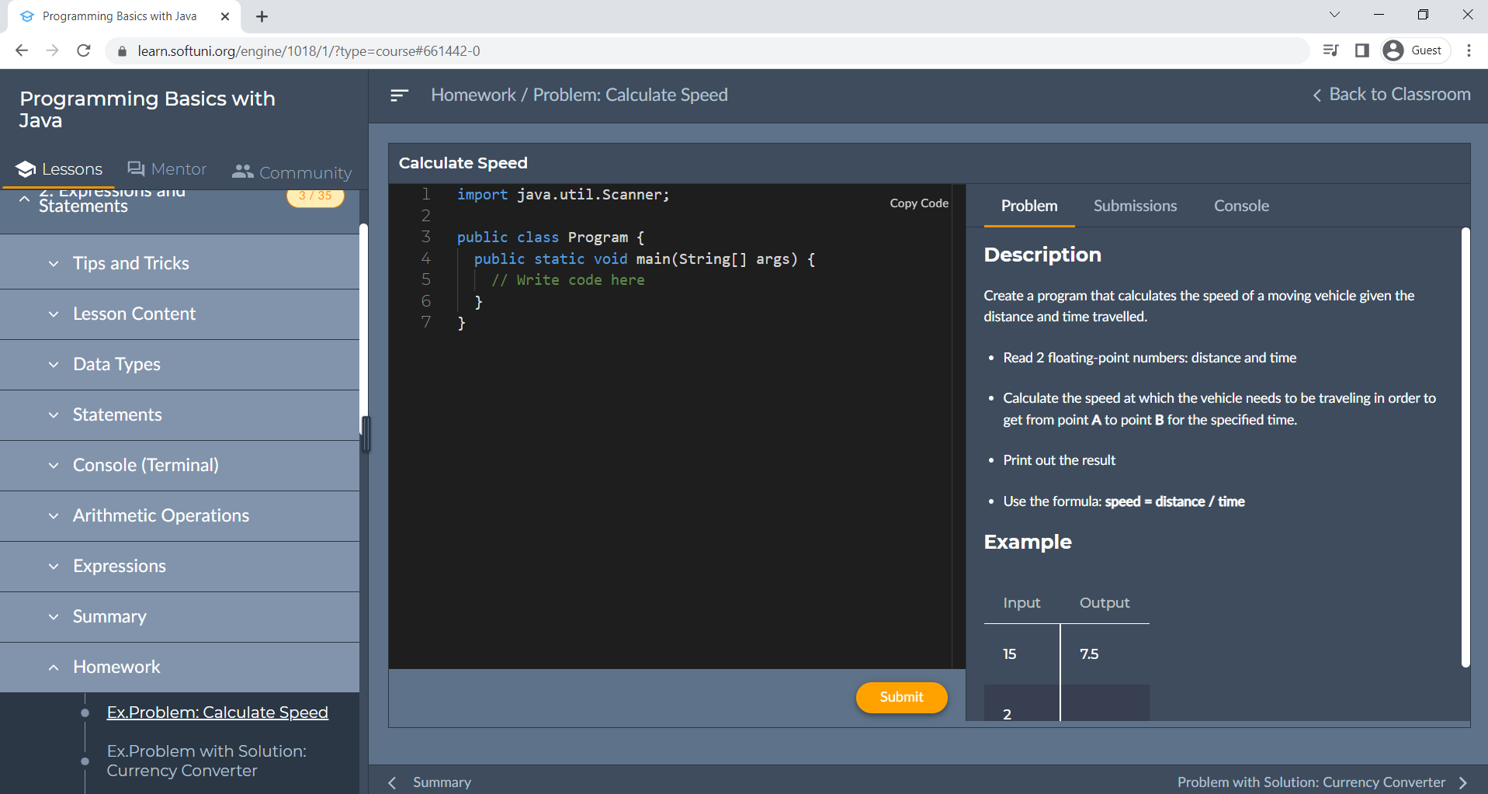This screenshot has width=1488, height=794.
Task: Go Back to Classroom
Action: (x=1391, y=95)
